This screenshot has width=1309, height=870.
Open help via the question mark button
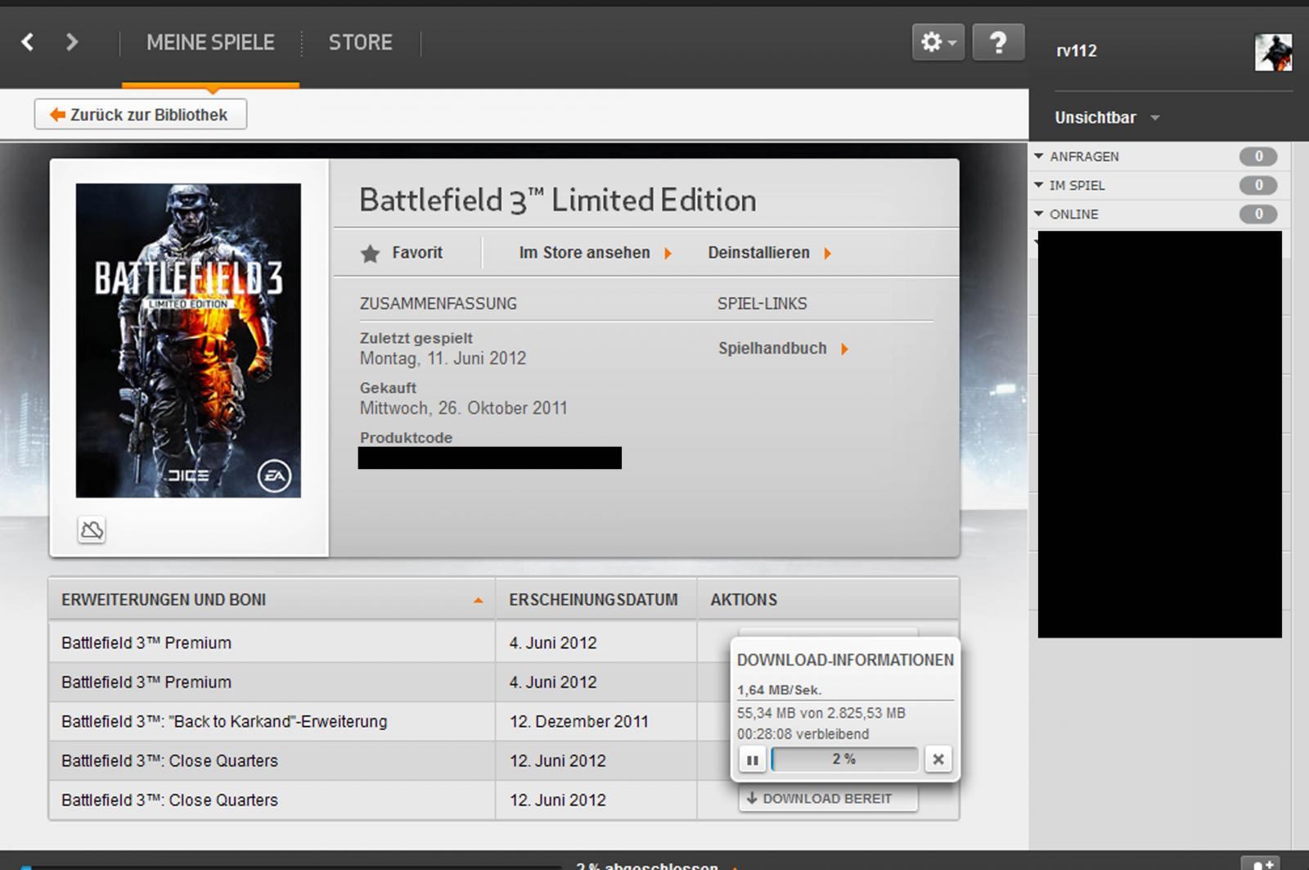998,42
